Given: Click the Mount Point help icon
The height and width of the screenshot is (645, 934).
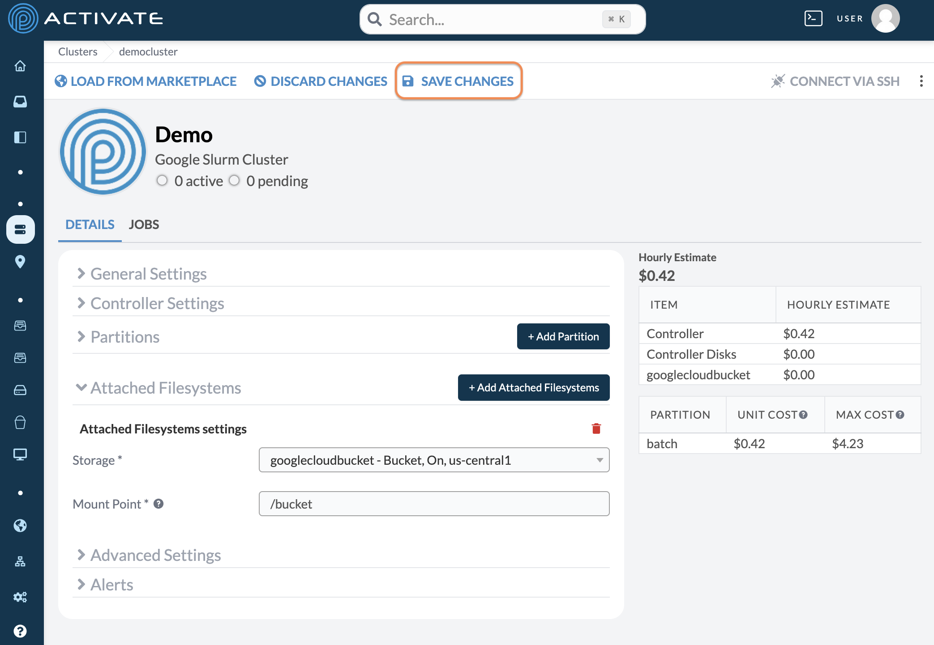Looking at the screenshot, I should (159, 504).
